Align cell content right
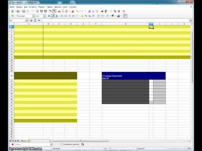Screen dimensions: 202x151 point(69,16)
